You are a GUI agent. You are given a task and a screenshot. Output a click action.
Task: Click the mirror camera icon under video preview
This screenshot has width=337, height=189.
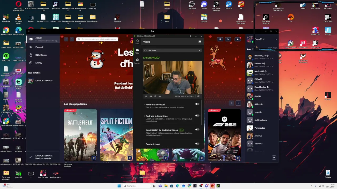[x=146, y=96]
